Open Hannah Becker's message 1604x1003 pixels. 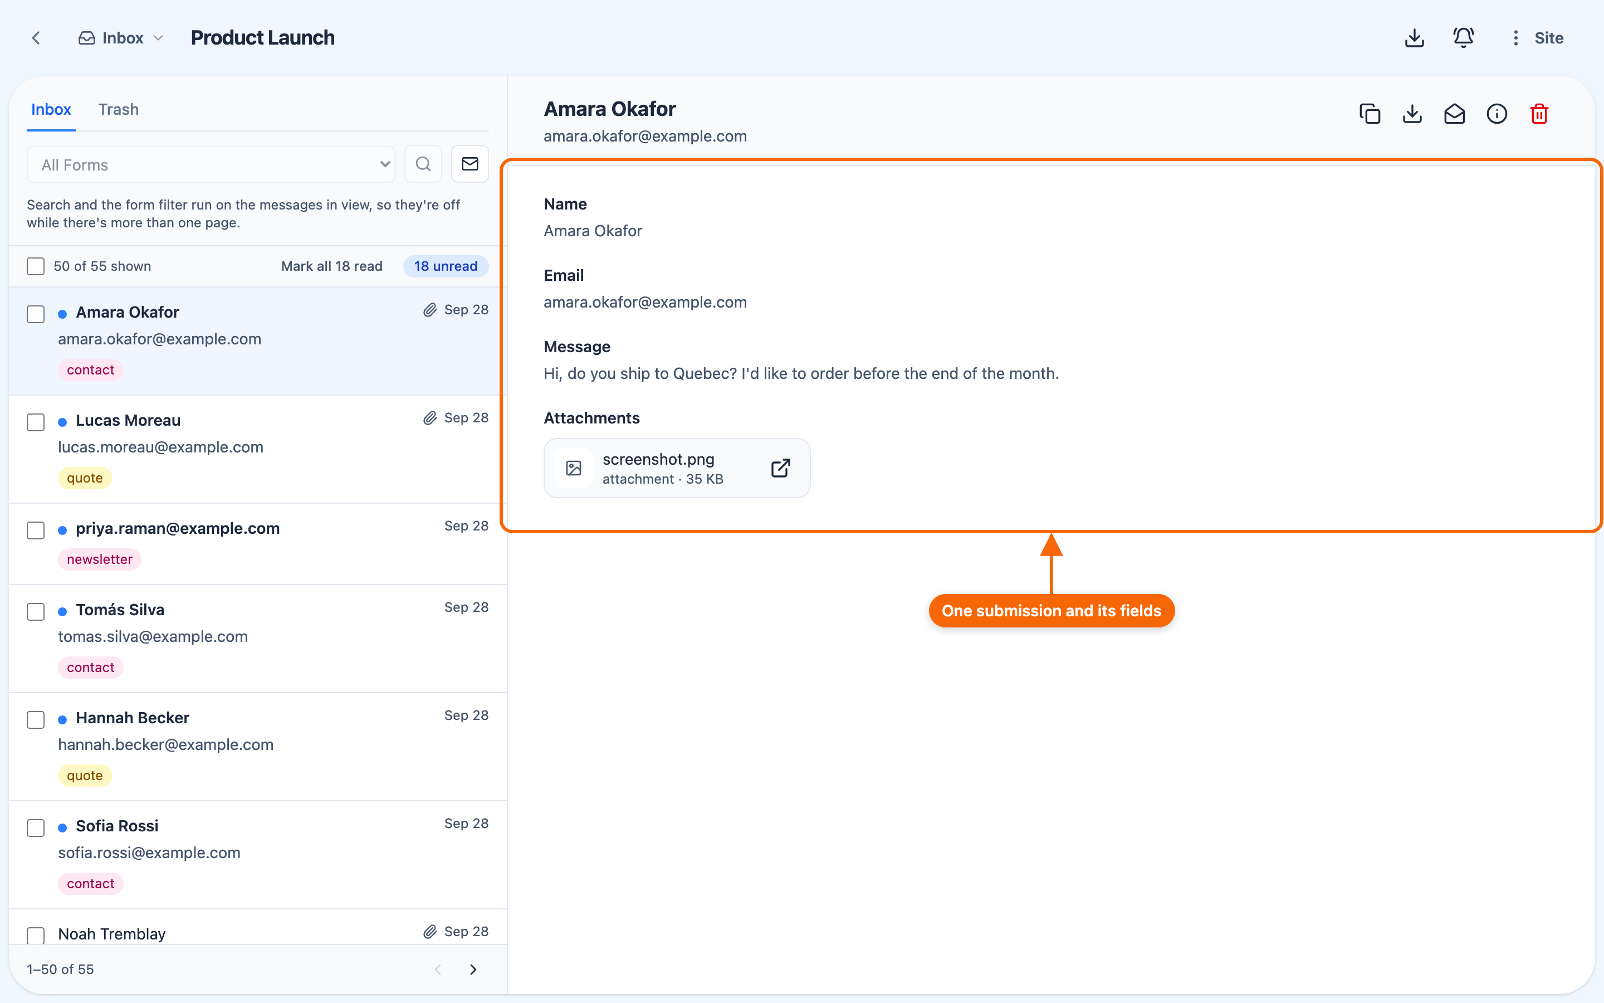point(258,747)
